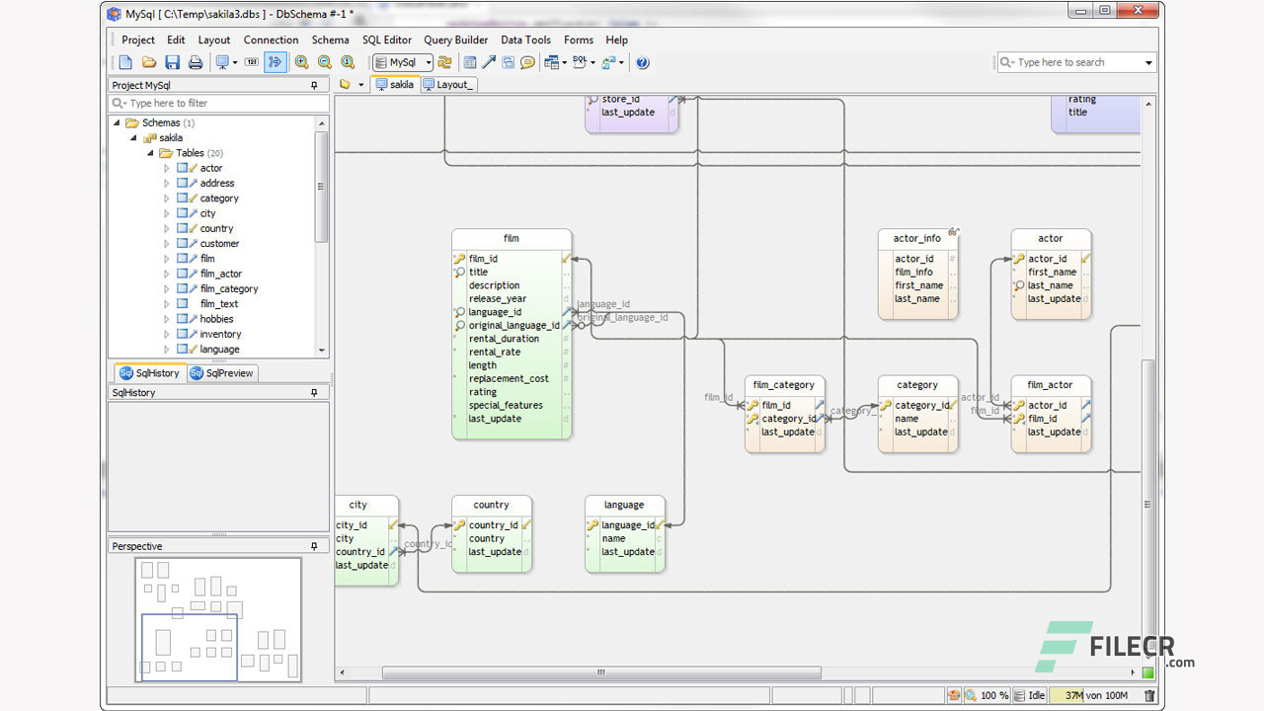Image resolution: width=1264 pixels, height=711 pixels.
Task: Open the Project menu
Action: pyautogui.click(x=138, y=40)
